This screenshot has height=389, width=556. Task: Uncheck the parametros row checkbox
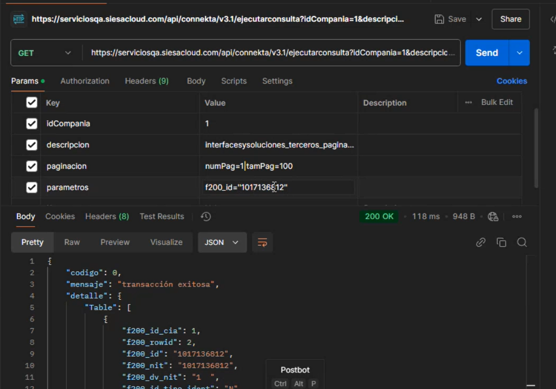coord(31,187)
